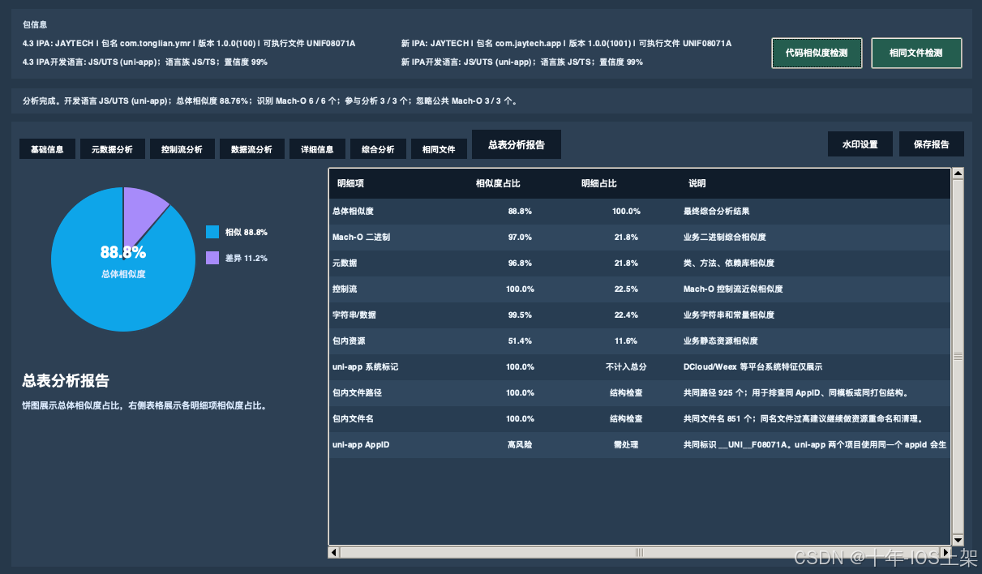Select the 总表分析报告 tab
The height and width of the screenshot is (574, 982).
[x=517, y=144]
